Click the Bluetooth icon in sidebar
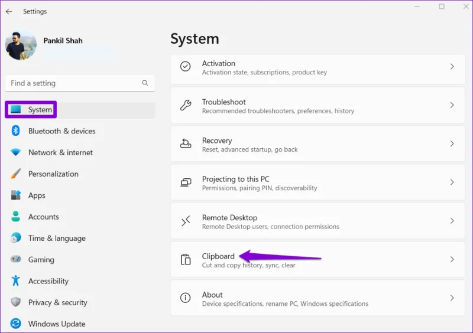 tap(16, 131)
